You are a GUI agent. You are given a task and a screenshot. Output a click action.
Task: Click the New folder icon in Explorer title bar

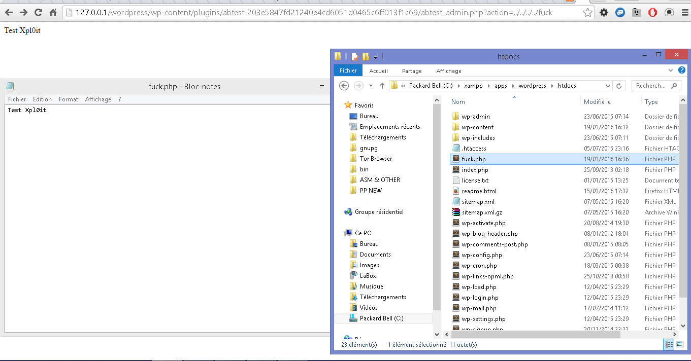click(366, 57)
